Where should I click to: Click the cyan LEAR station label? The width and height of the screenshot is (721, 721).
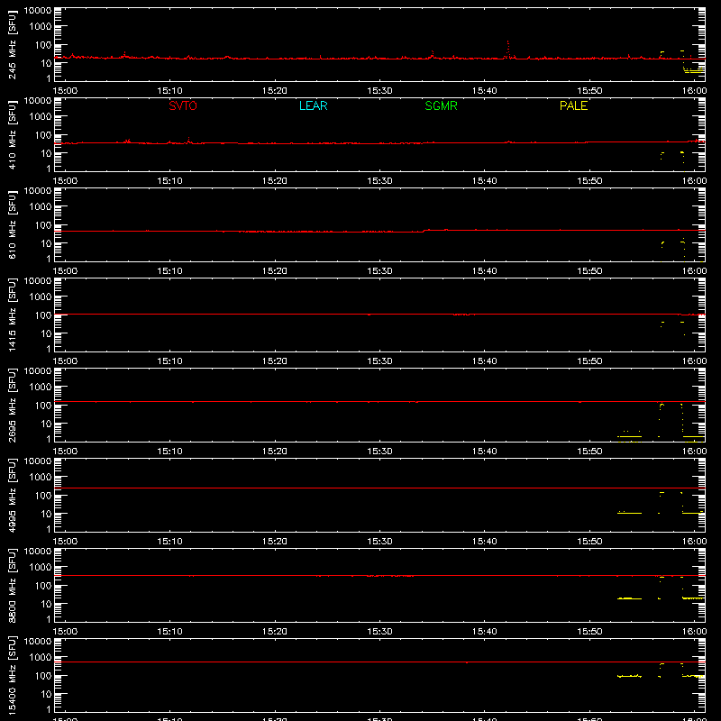[313, 105]
